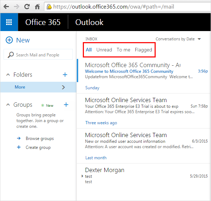Click into Search Mail and People field

pos(38,54)
